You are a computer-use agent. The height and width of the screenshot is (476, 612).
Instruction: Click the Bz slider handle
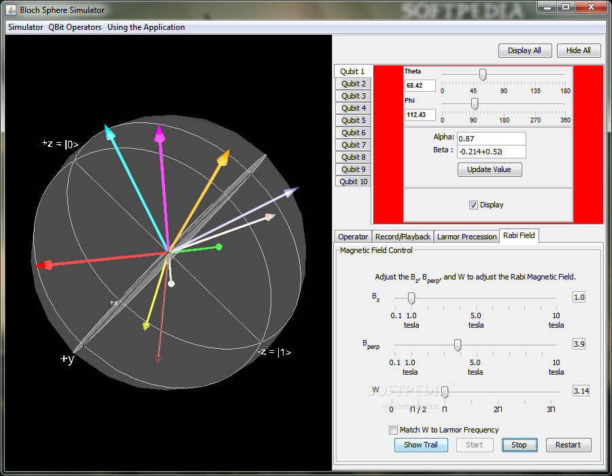[x=411, y=298]
